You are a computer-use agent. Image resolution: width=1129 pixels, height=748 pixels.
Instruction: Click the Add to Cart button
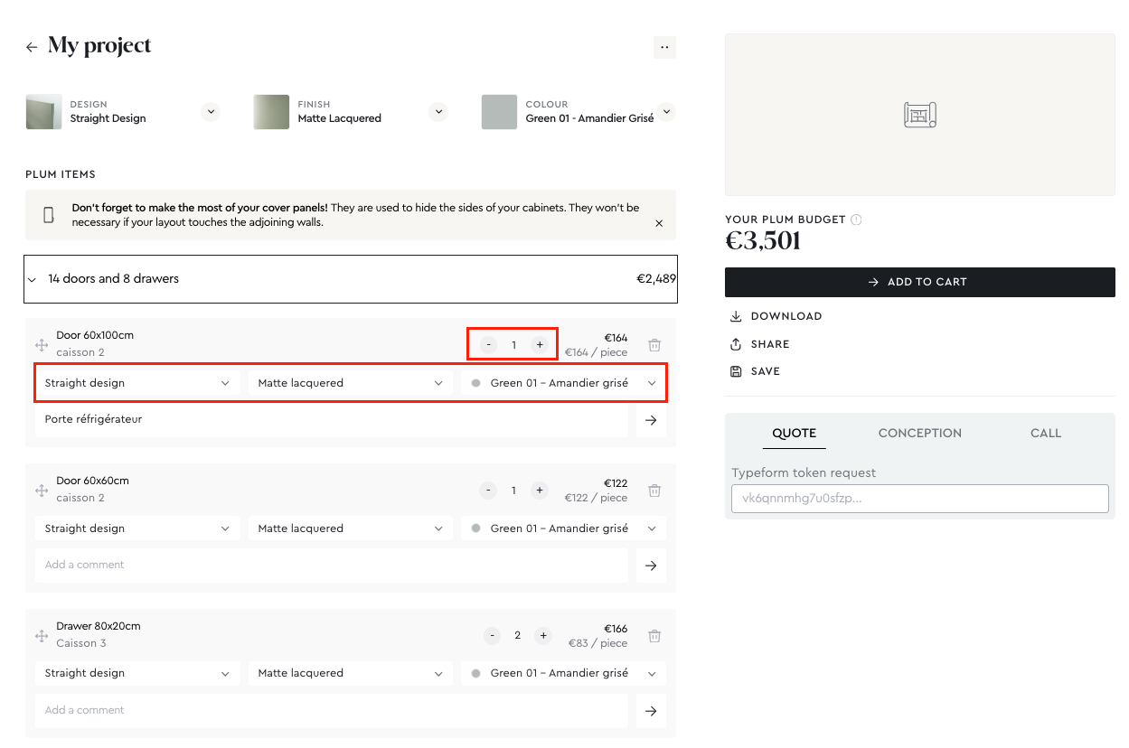919,282
